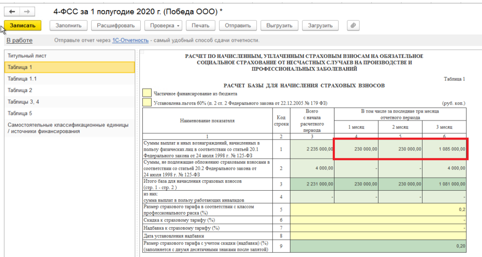
Task: Click insurance tariff field in row 5
Action: [x=378, y=210]
